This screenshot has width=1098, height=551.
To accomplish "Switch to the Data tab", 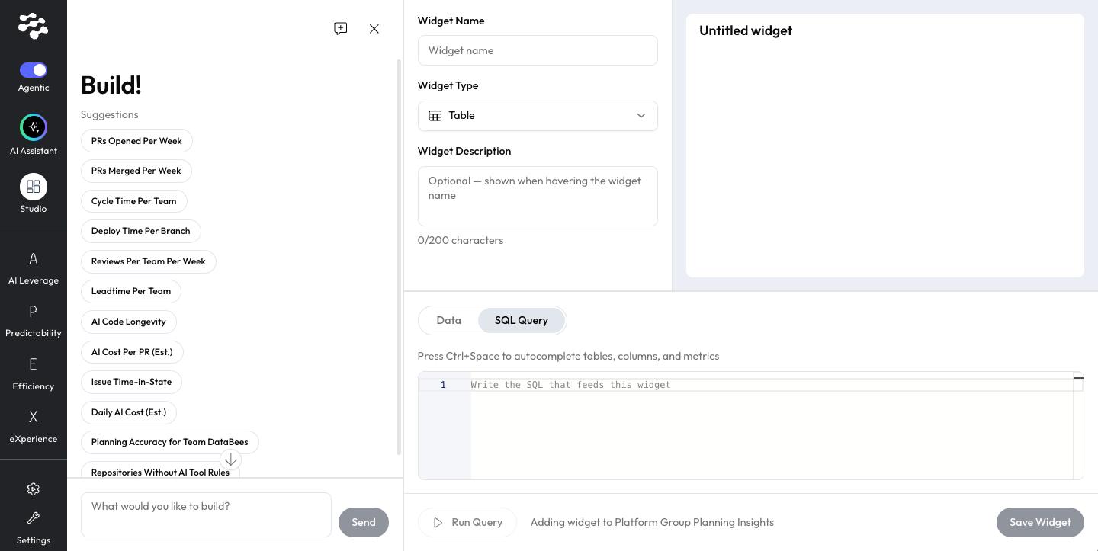I will [x=449, y=320].
